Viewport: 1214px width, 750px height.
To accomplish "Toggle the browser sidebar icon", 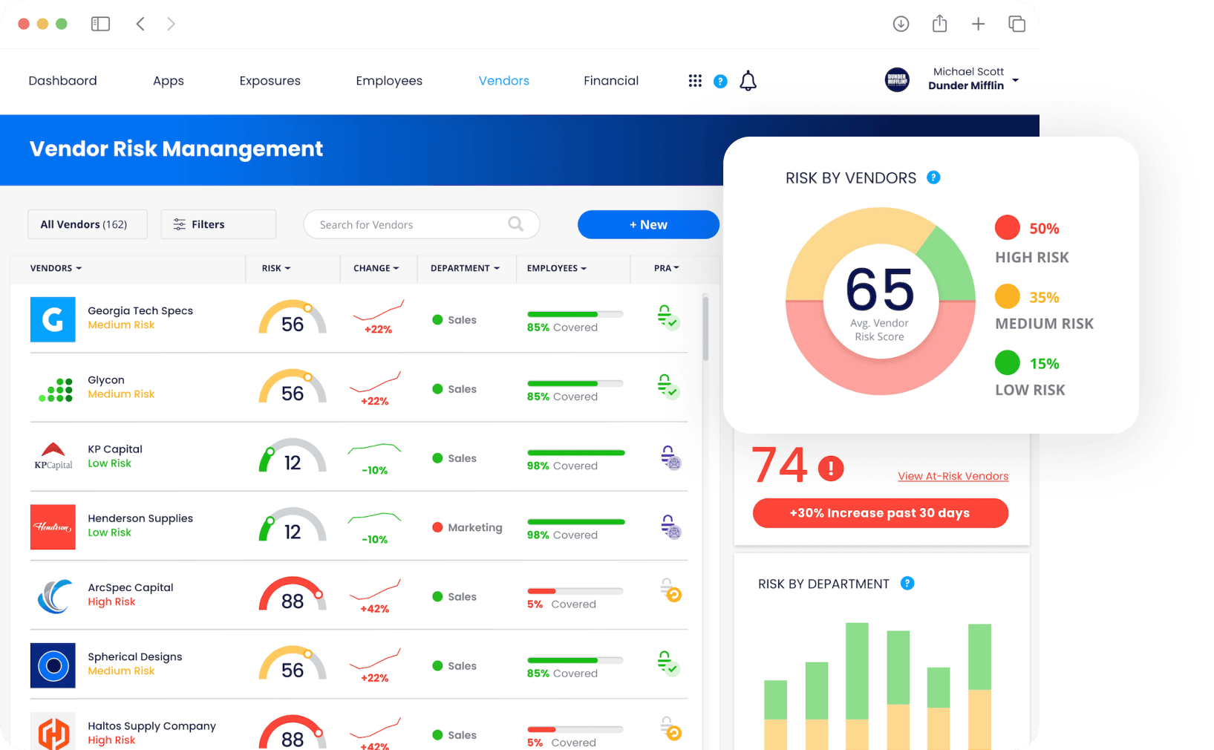I will pyautogui.click(x=100, y=24).
